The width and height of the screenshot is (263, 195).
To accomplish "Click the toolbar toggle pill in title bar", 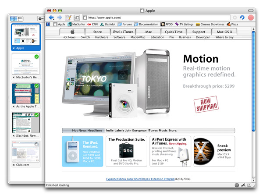I will pyautogui.click(x=251, y=11).
